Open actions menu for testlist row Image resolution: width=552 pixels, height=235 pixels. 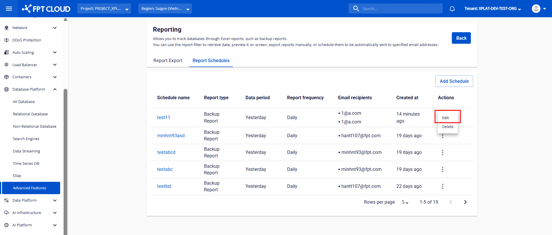[x=443, y=186]
